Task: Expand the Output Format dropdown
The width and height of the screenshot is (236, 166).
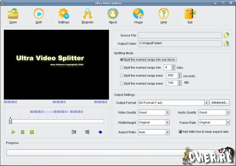Action: (x=206, y=103)
